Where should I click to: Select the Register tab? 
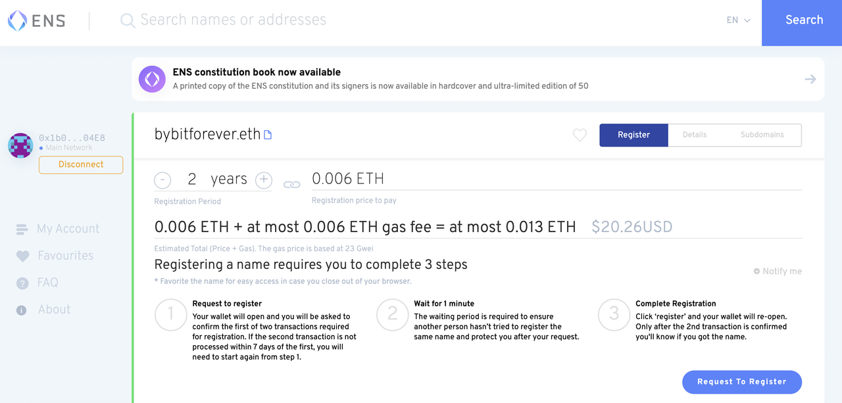pos(633,135)
